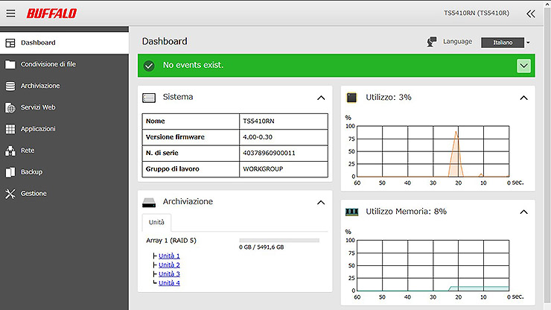551x310 pixels.
Task: Click the Servizi Web globe icon
Action: pos(10,107)
